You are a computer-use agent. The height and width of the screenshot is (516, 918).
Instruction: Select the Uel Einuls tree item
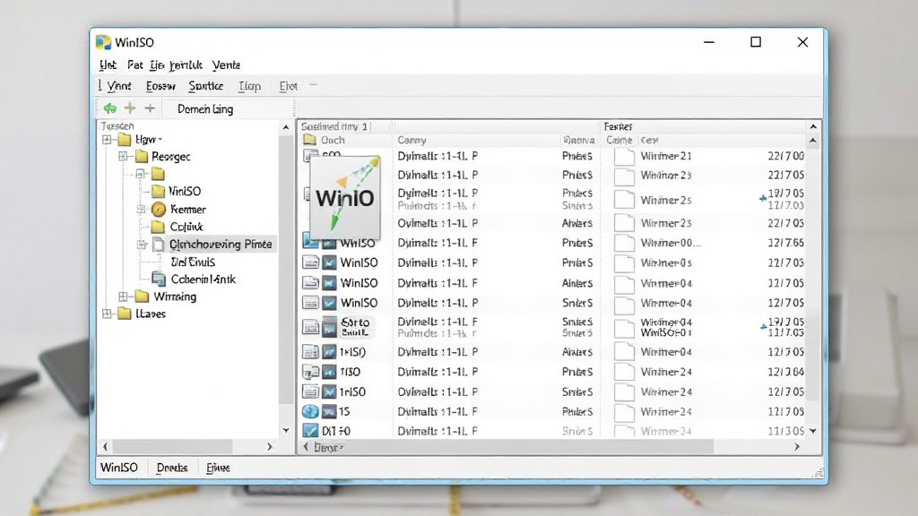pyautogui.click(x=193, y=262)
